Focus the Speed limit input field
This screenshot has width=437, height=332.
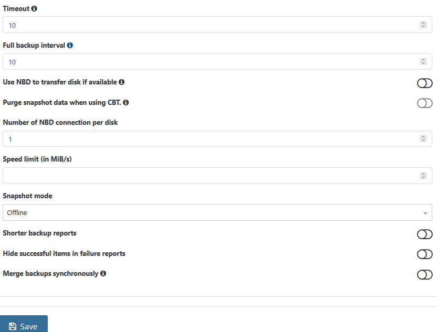tap(210, 176)
